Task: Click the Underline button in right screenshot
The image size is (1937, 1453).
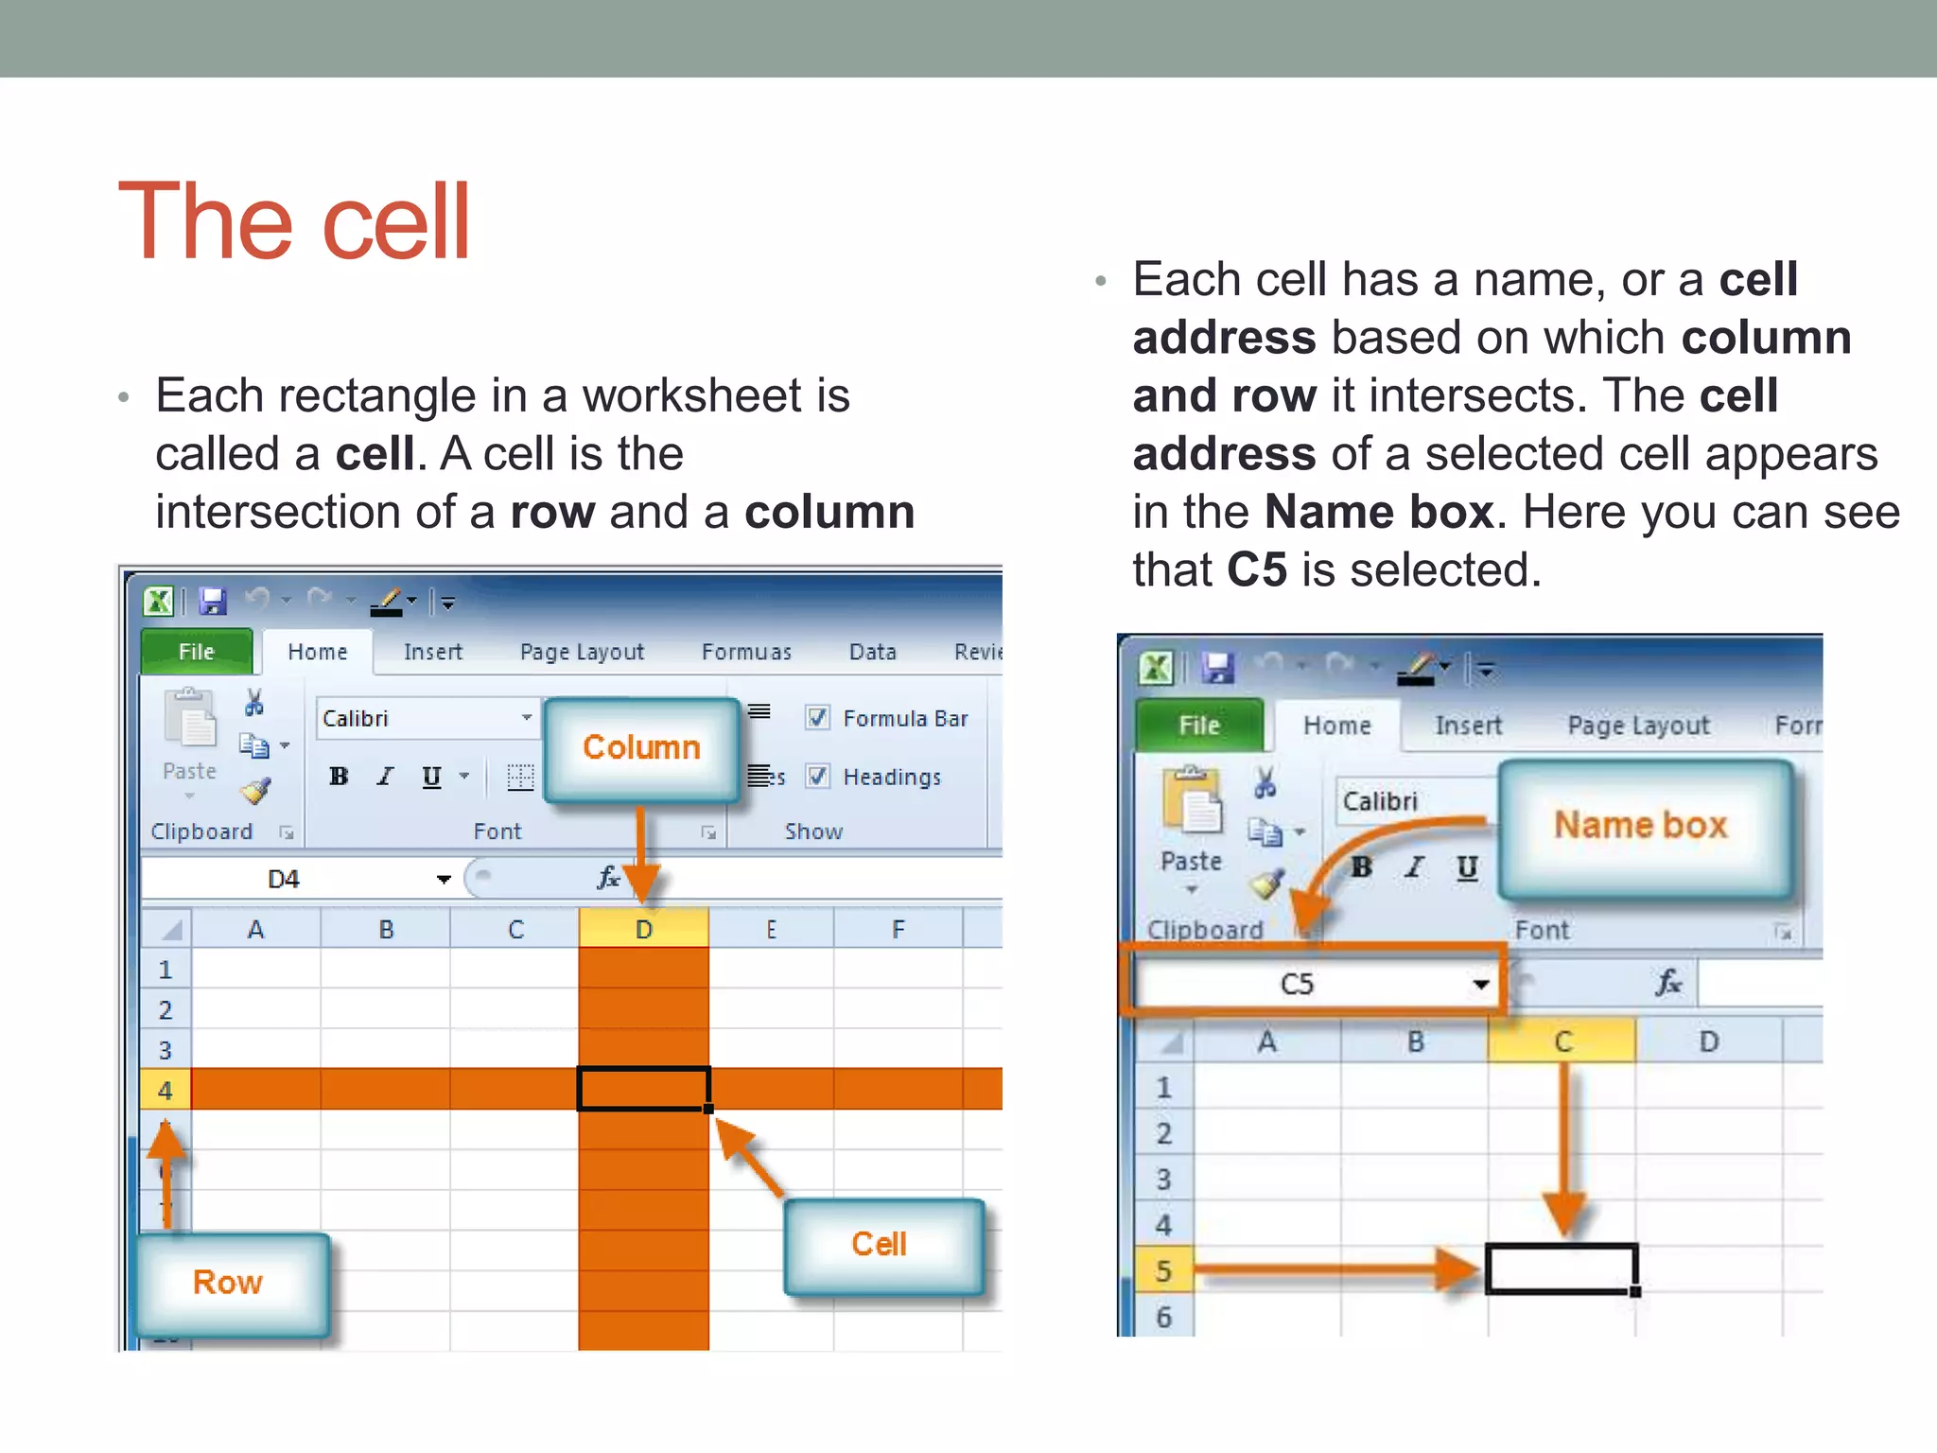Action: pyautogui.click(x=1467, y=868)
